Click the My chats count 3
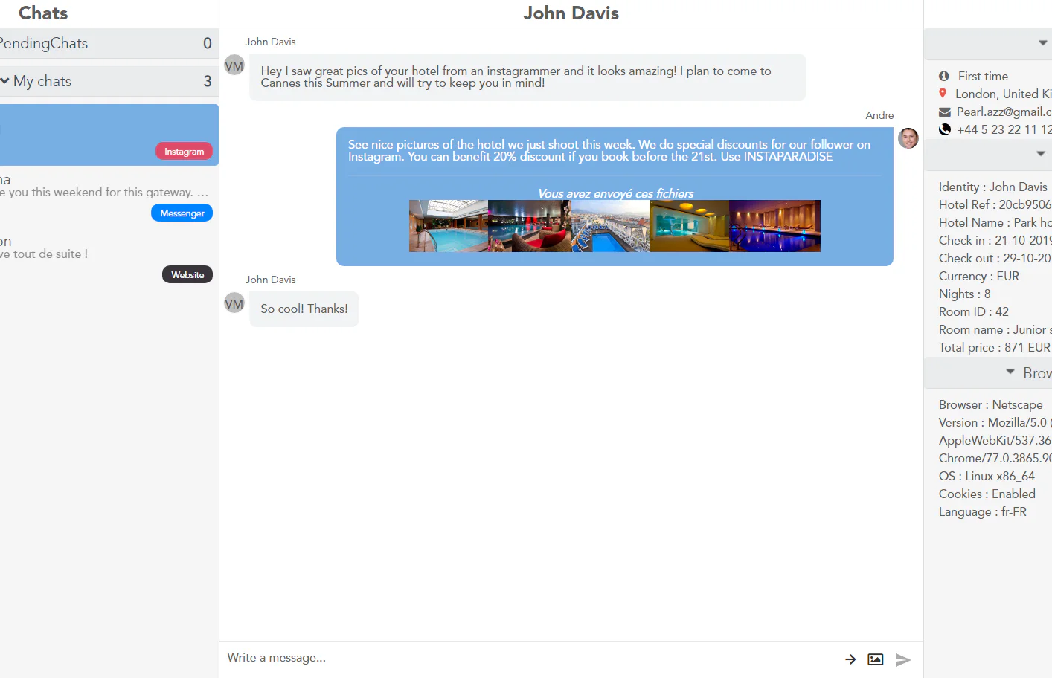The width and height of the screenshot is (1052, 678). tap(208, 81)
